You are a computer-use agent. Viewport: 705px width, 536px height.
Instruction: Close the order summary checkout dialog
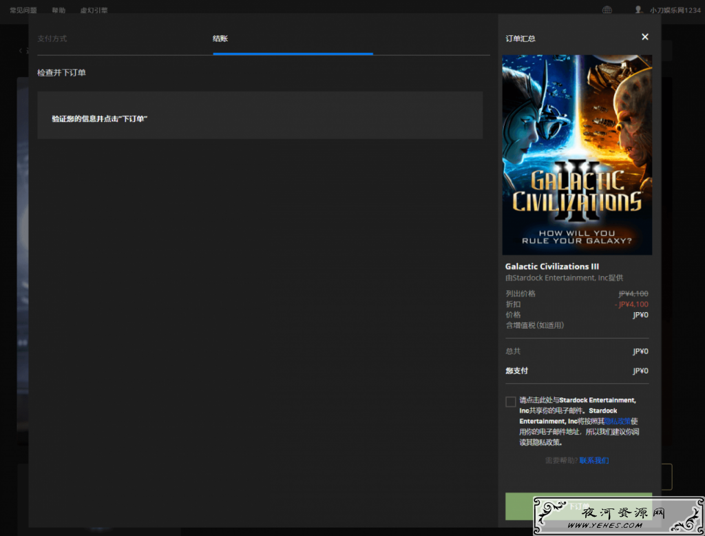pyautogui.click(x=644, y=37)
